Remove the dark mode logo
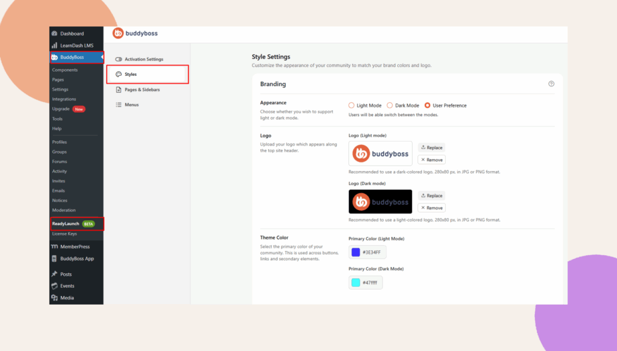This screenshot has height=351, width=617. pos(431,208)
